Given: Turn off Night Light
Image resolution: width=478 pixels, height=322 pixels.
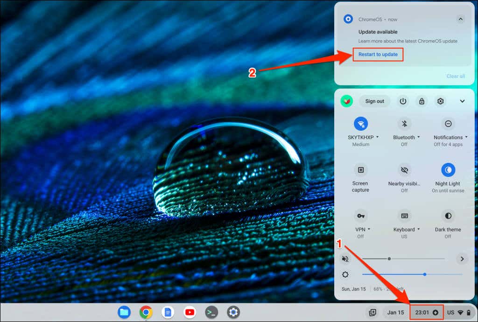Looking at the screenshot, I should (x=448, y=170).
